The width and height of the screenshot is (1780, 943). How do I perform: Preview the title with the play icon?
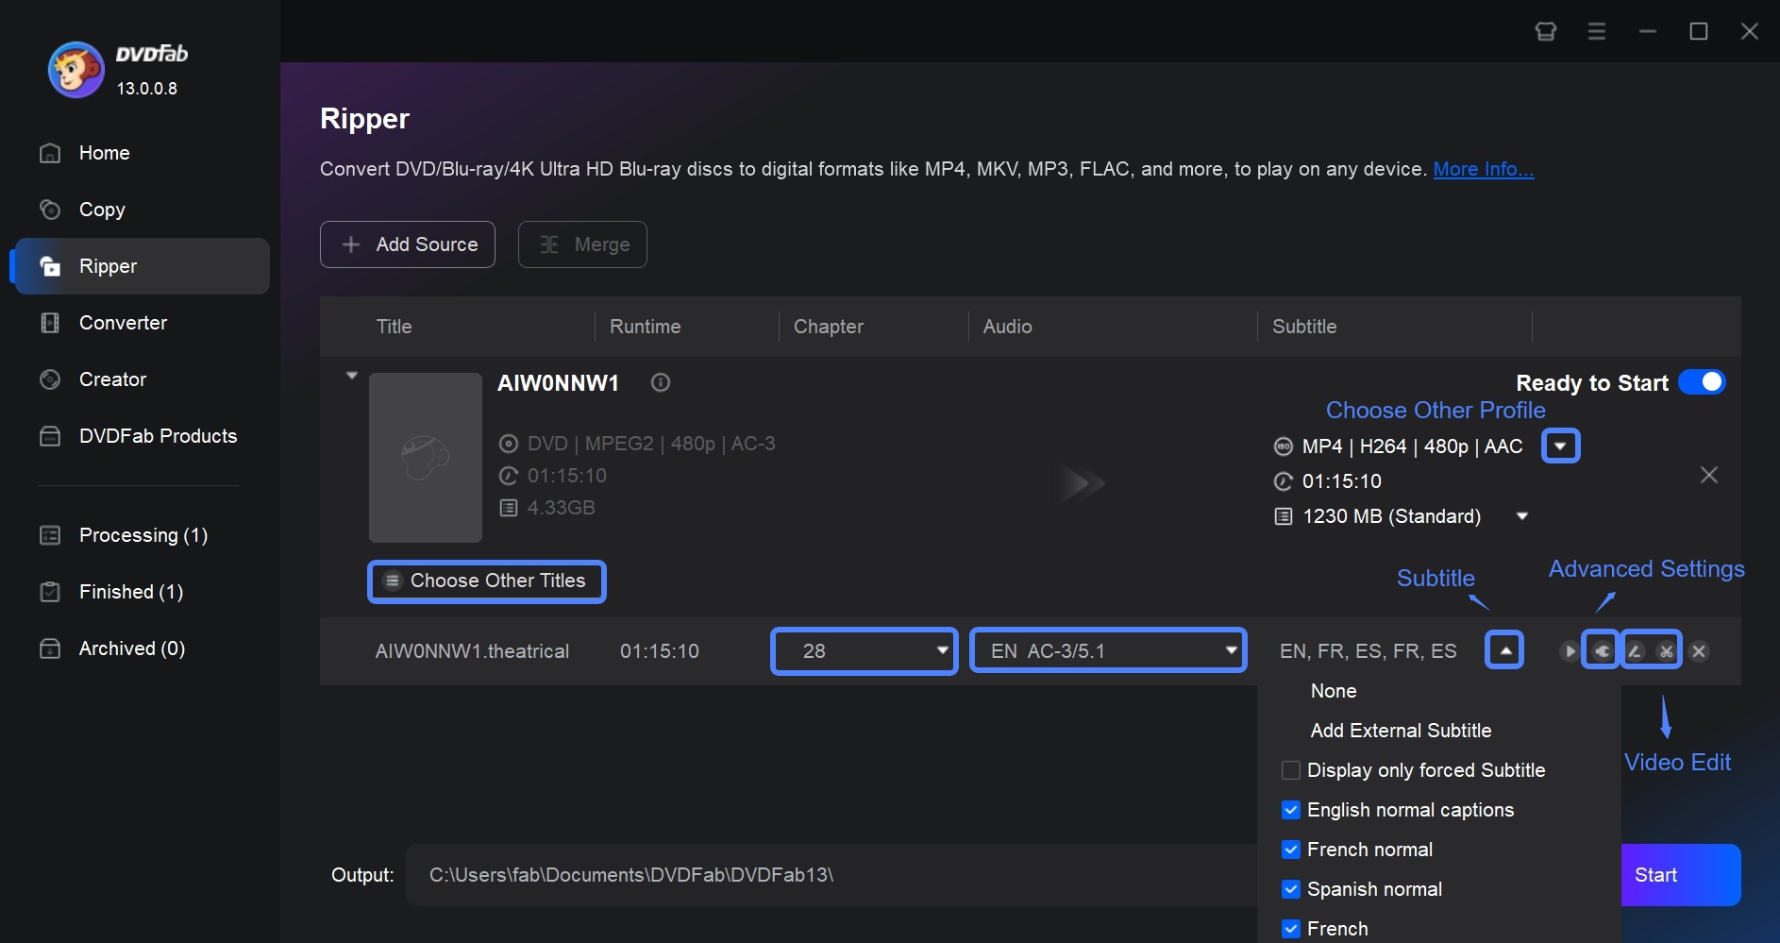(1569, 651)
